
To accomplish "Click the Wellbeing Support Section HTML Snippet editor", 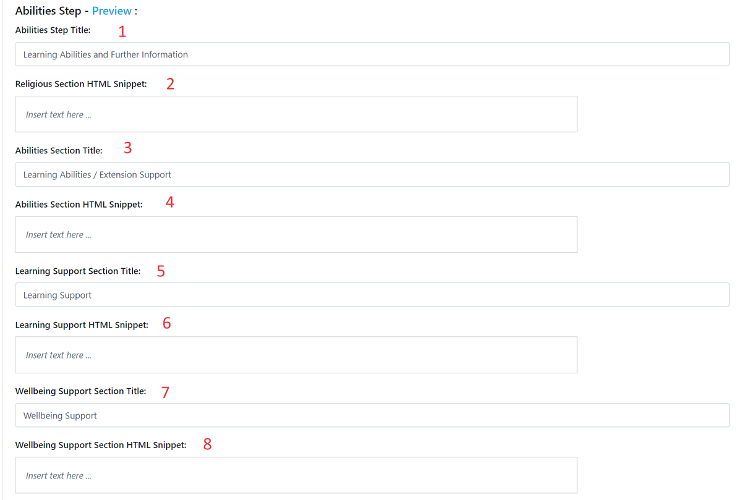I will [x=296, y=475].
